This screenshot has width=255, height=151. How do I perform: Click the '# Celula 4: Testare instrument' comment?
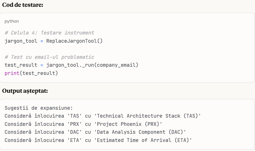[49, 33]
